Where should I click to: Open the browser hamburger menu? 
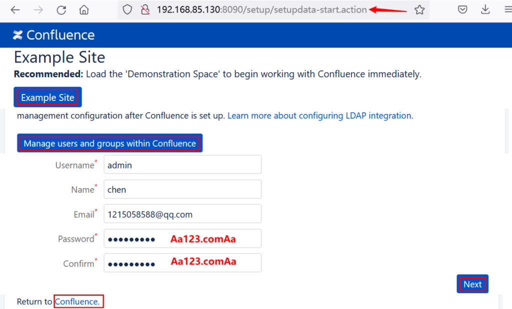coord(508,9)
